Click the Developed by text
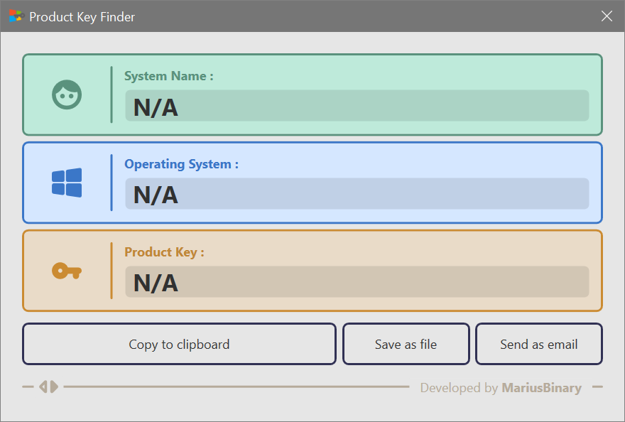 [459, 388]
